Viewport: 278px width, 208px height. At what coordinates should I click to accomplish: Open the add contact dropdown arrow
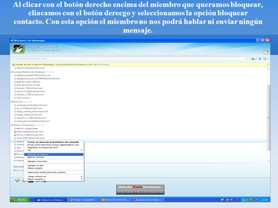[256, 59]
